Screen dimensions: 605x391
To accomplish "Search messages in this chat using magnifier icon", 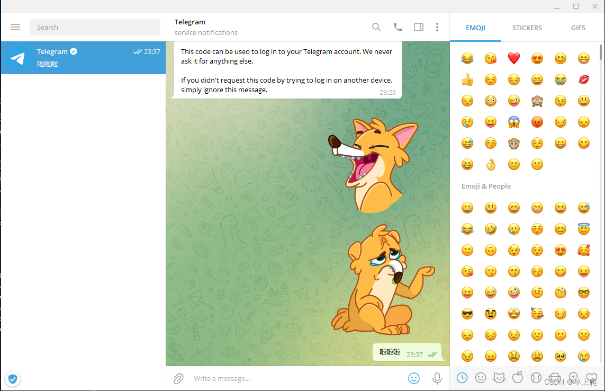I will 376,27.
